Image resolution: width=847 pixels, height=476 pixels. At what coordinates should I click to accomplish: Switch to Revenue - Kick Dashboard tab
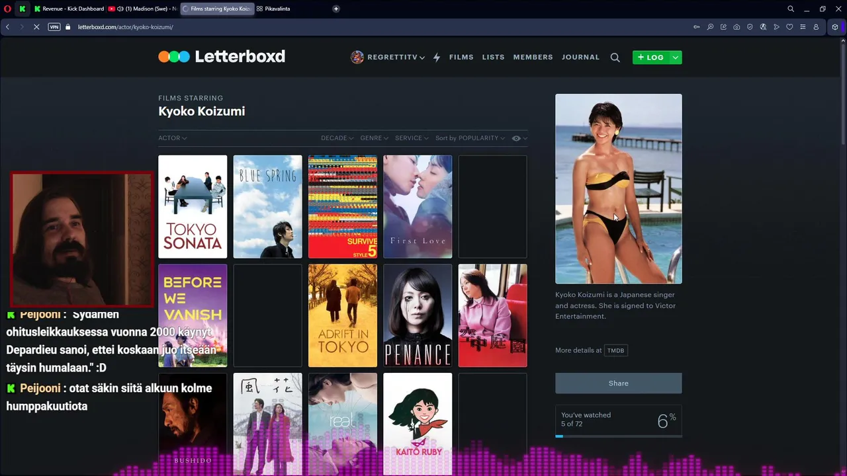tap(69, 9)
